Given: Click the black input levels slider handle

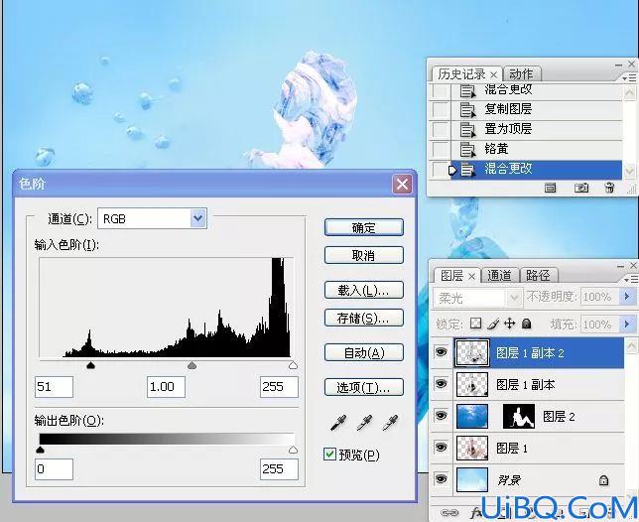Looking at the screenshot, I should click(x=91, y=365).
